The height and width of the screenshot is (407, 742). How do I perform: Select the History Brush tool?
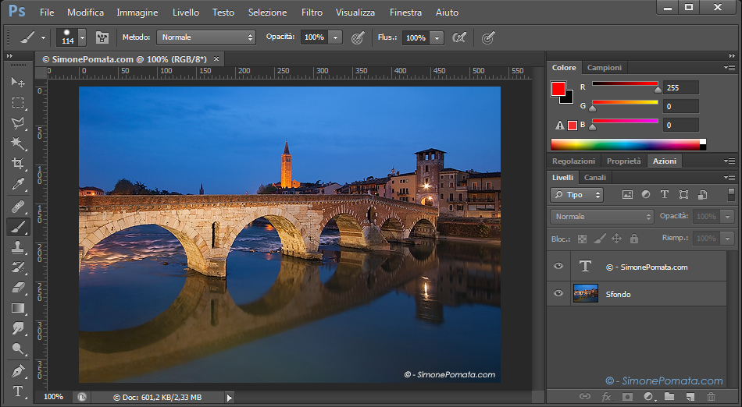[x=18, y=267]
